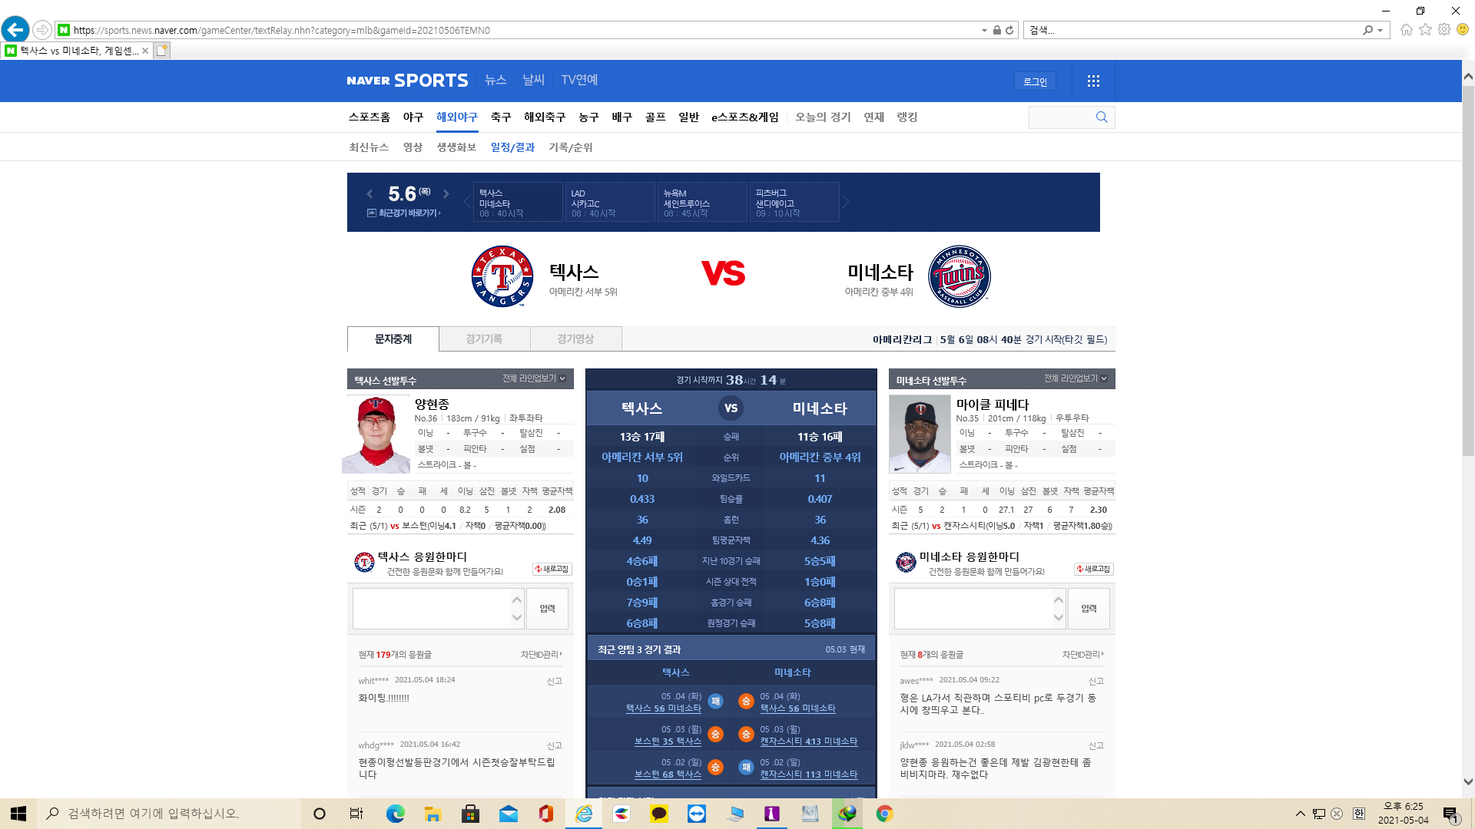Click page vertical scrollbar down arrow

click(x=1468, y=782)
